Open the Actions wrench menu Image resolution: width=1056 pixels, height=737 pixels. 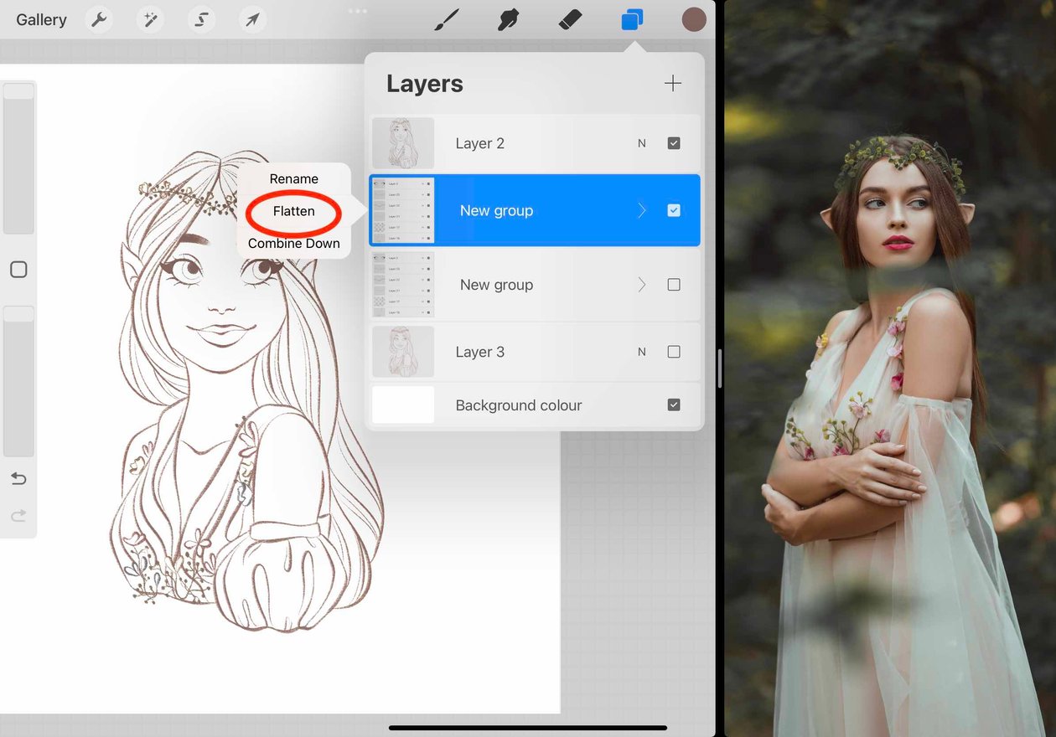[100, 20]
